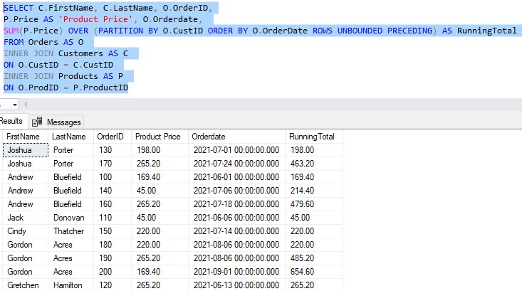Click order date 2021-09-01 cell
The width and height of the screenshot is (522, 291).
point(236,272)
